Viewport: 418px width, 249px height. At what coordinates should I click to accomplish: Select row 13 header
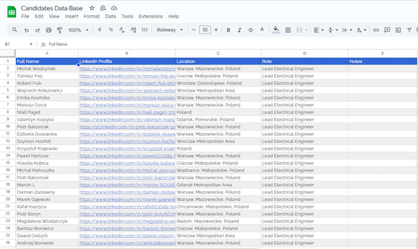point(8,149)
